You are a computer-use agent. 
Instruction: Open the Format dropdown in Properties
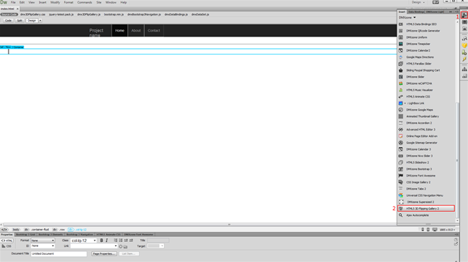pyautogui.click(x=42, y=240)
